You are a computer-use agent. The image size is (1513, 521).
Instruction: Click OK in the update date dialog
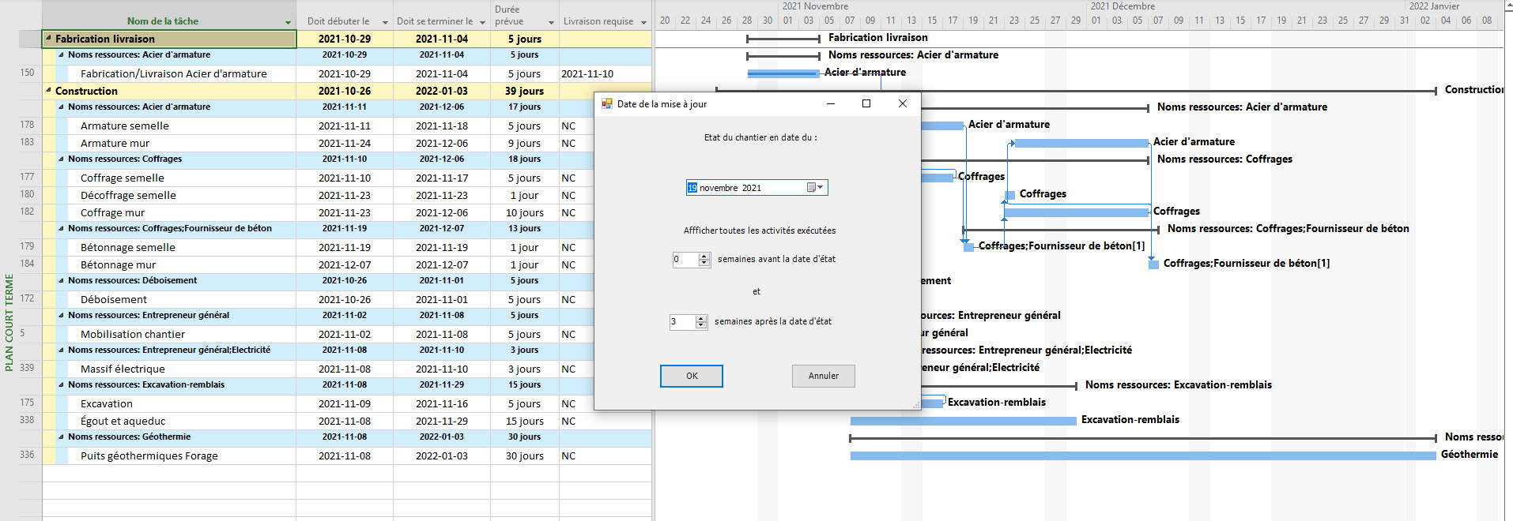tap(691, 376)
